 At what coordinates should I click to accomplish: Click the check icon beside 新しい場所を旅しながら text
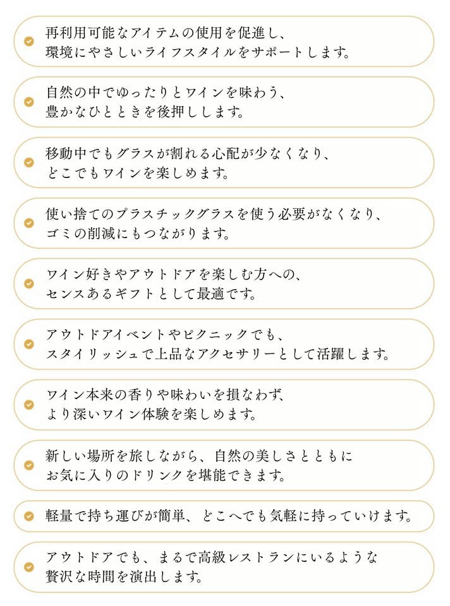click(x=29, y=465)
